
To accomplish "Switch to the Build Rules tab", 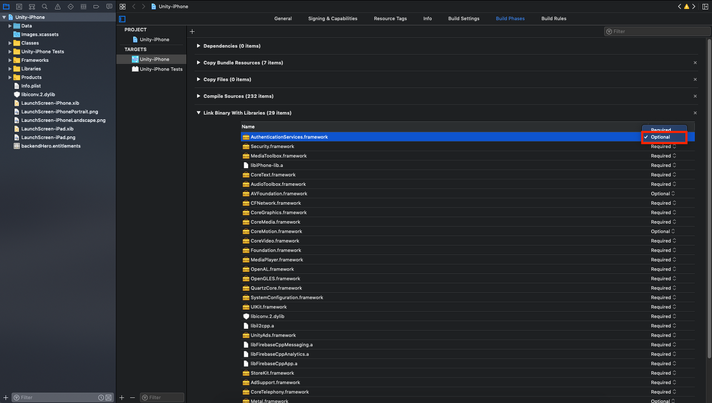I will [554, 18].
